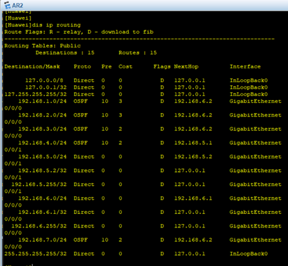Viewport: 288px width, 266px height.
Task: Select destination 192.168.6.255/32
Action: click(39, 226)
